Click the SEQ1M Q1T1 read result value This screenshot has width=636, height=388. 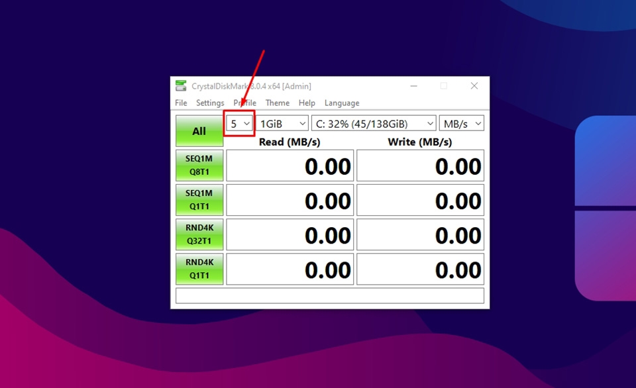click(x=290, y=200)
